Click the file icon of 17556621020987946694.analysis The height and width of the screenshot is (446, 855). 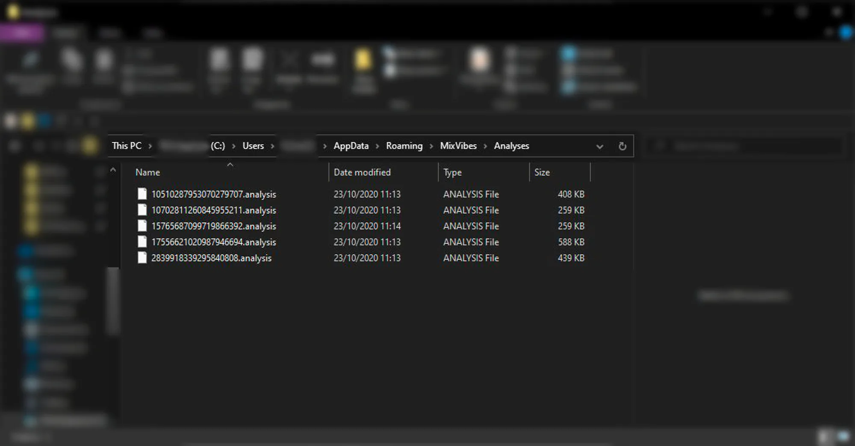(142, 242)
